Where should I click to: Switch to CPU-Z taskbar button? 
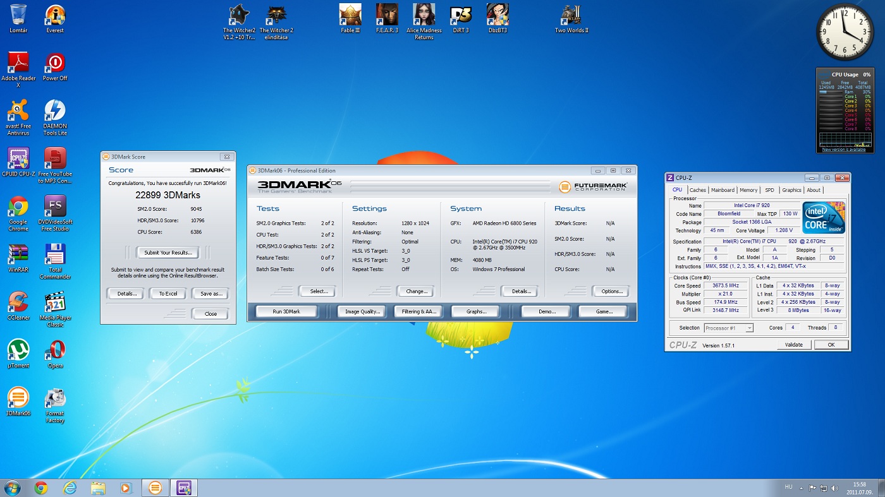point(184,488)
